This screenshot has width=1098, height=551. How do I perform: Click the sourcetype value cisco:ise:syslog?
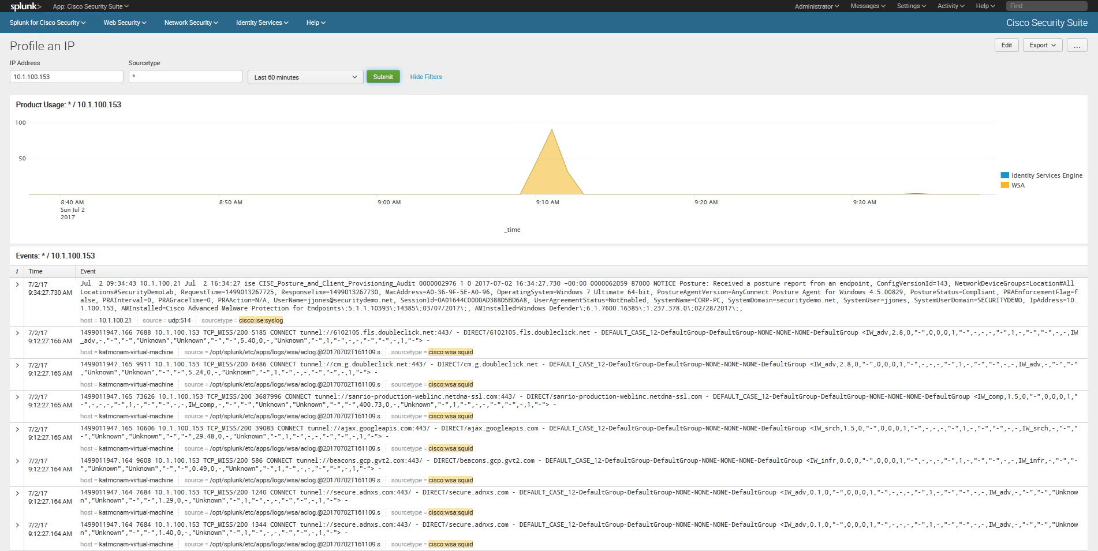261,320
